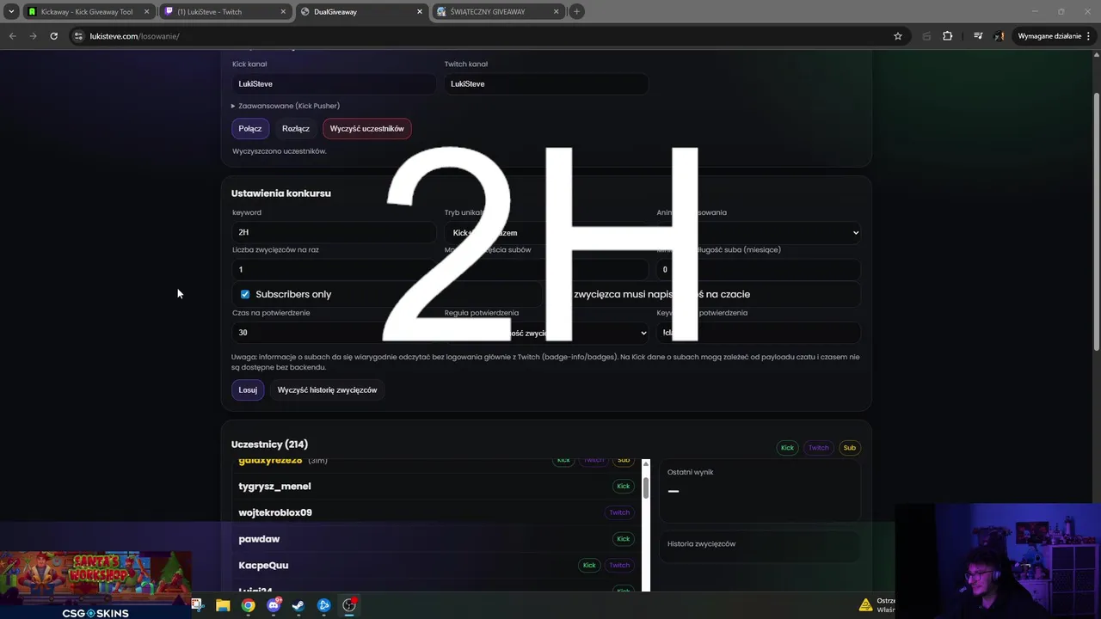
Task: Close the Kickaway tab
Action: (x=147, y=12)
